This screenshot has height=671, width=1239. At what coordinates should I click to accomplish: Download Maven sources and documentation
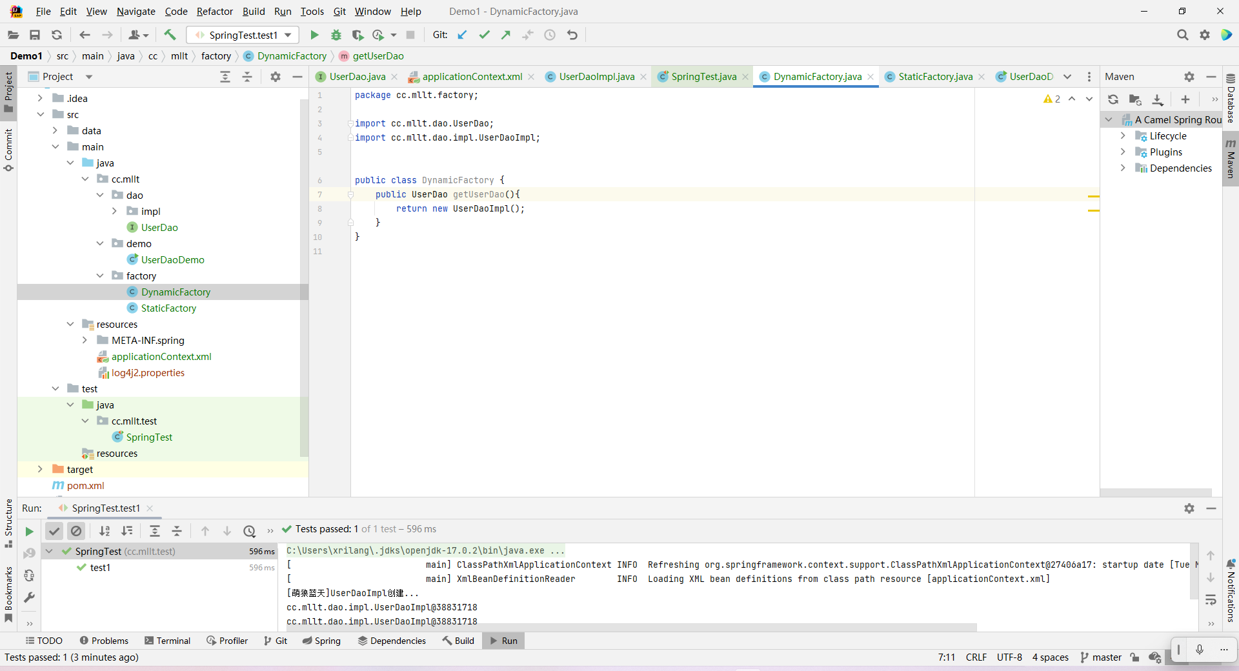pyautogui.click(x=1158, y=99)
